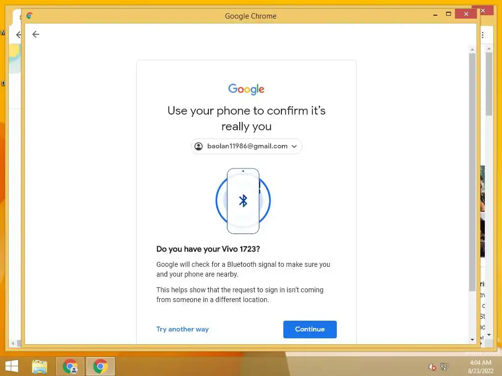
Task: Open File Explorer from the taskbar
Action: point(39,366)
